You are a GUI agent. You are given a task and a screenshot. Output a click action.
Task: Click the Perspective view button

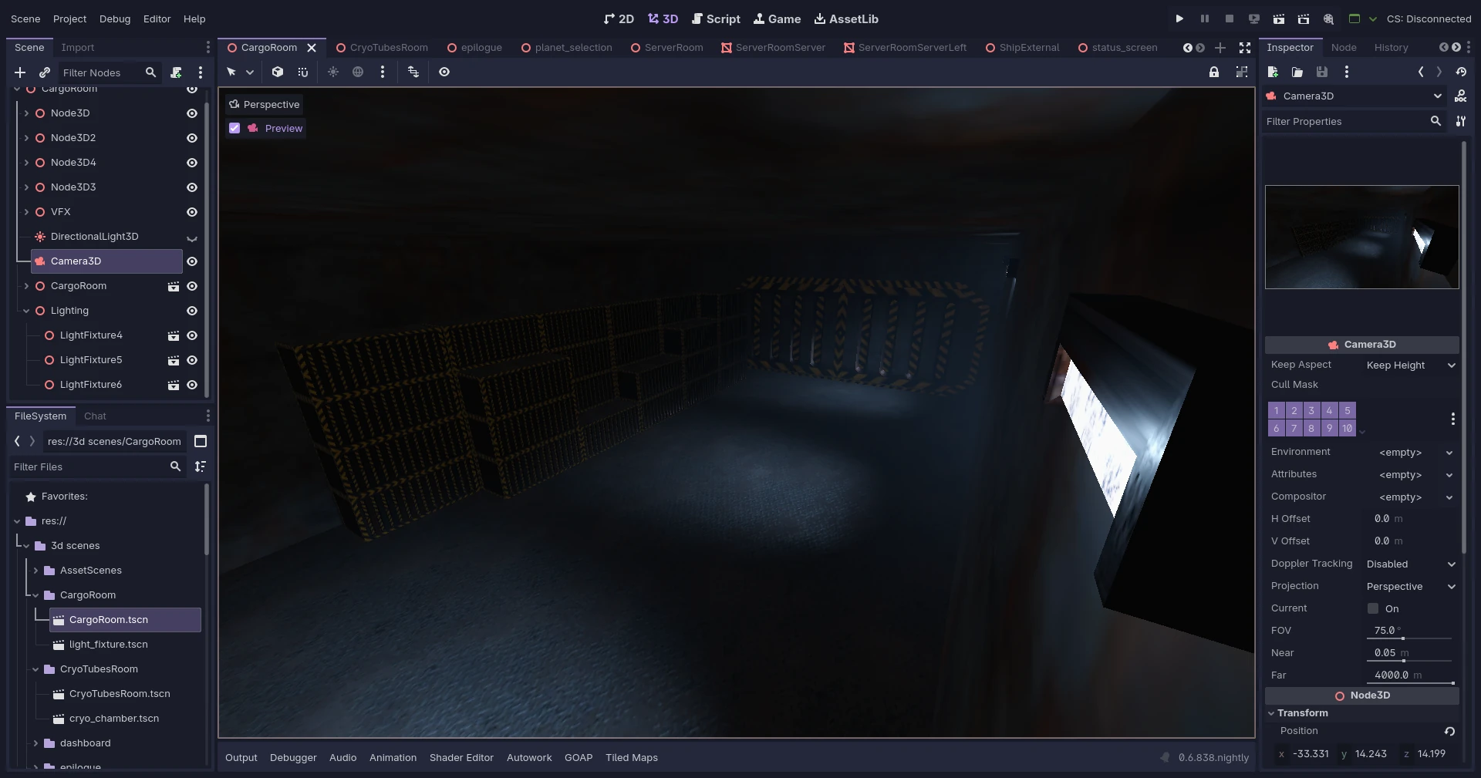pyautogui.click(x=264, y=104)
